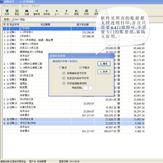163x163 pixels.
Task: Open the 过滤 (Filter) binoculars tool
Action: 27,12
